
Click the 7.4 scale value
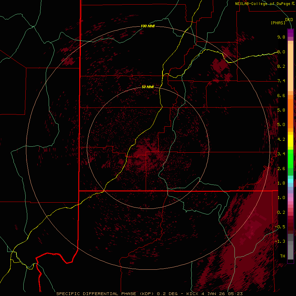click(281, 81)
